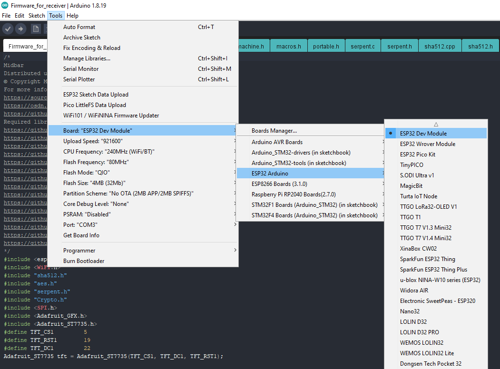The height and width of the screenshot is (369, 500).
Task: Open Manage Libraries...
Action: [143, 58]
